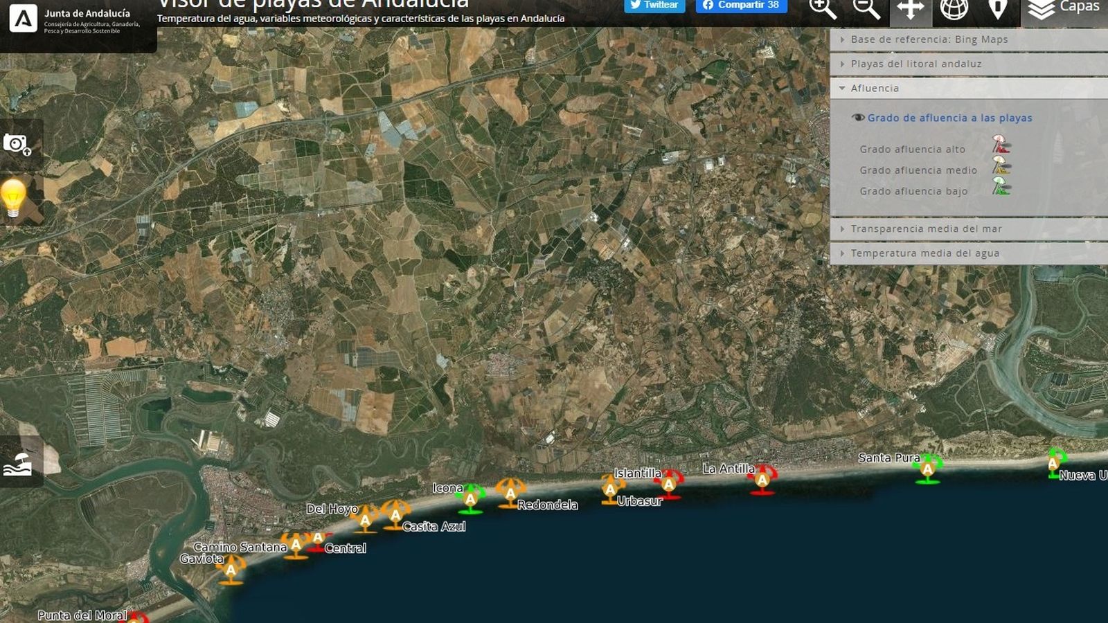The width and height of the screenshot is (1108, 623).
Task: Click the Facebook Compartir button
Action: (x=741, y=6)
